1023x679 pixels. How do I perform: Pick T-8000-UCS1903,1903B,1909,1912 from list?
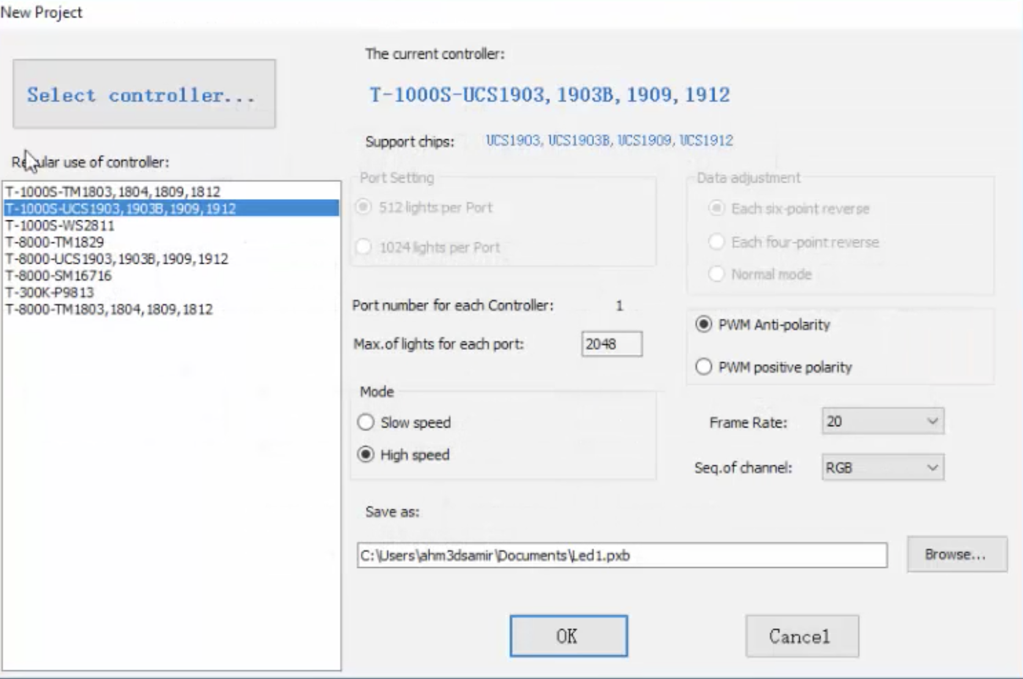pos(171,259)
